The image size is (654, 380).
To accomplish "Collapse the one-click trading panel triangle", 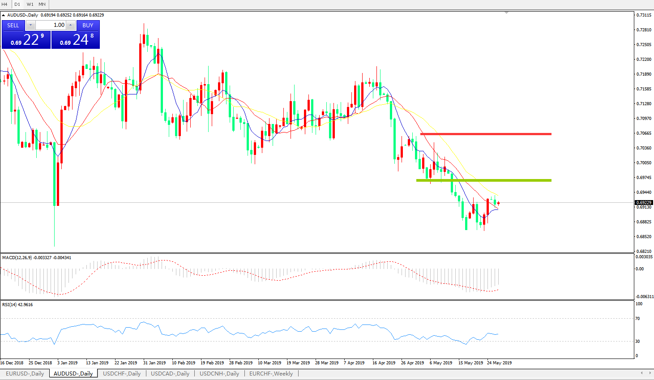I will point(4,15).
